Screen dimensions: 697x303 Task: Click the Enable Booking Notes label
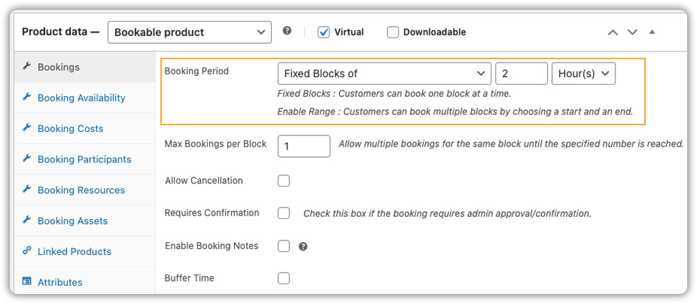pos(212,245)
